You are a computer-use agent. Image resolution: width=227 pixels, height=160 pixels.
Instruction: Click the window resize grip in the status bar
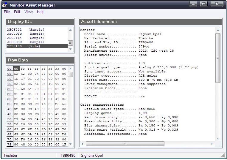[223, 156]
